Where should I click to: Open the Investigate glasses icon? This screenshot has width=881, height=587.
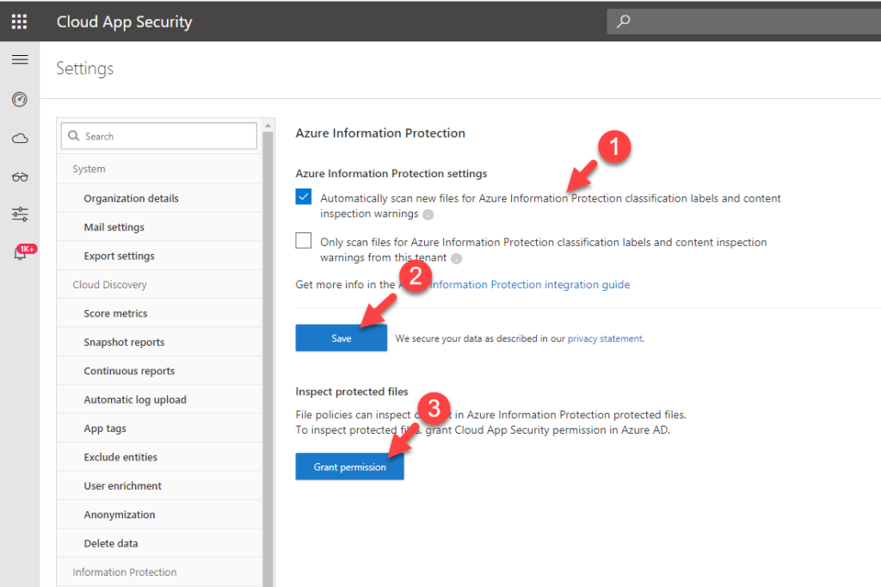click(19, 175)
